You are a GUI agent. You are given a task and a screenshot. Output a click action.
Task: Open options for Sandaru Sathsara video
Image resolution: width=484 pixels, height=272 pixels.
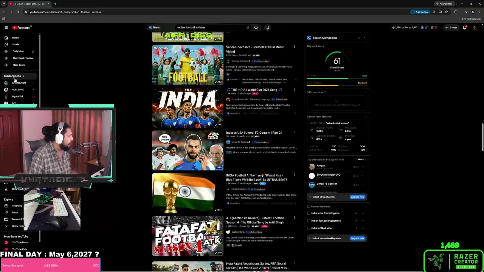[x=294, y=47]
